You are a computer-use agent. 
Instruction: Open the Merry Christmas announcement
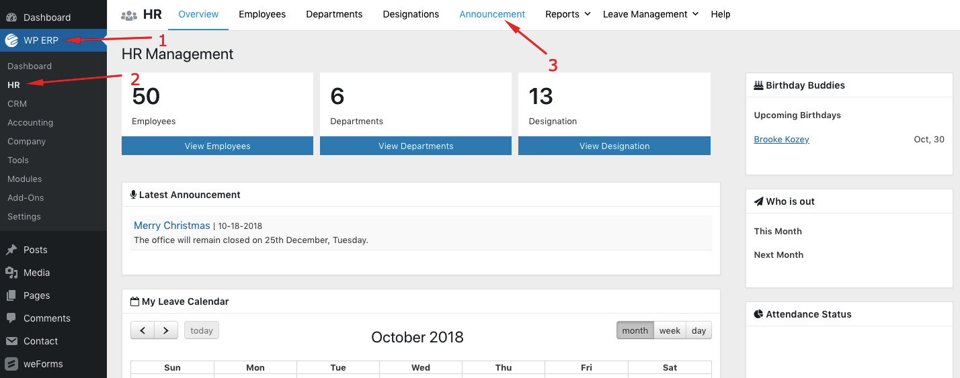click(x=172, y=226)
